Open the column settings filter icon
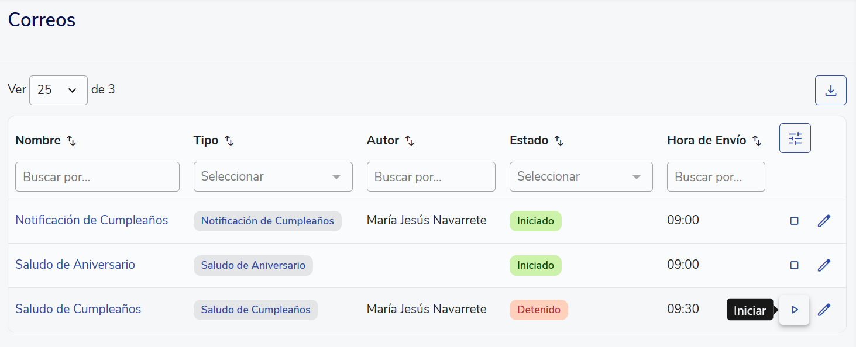This screenshot has width=856, height=347. tap(795, 138)
